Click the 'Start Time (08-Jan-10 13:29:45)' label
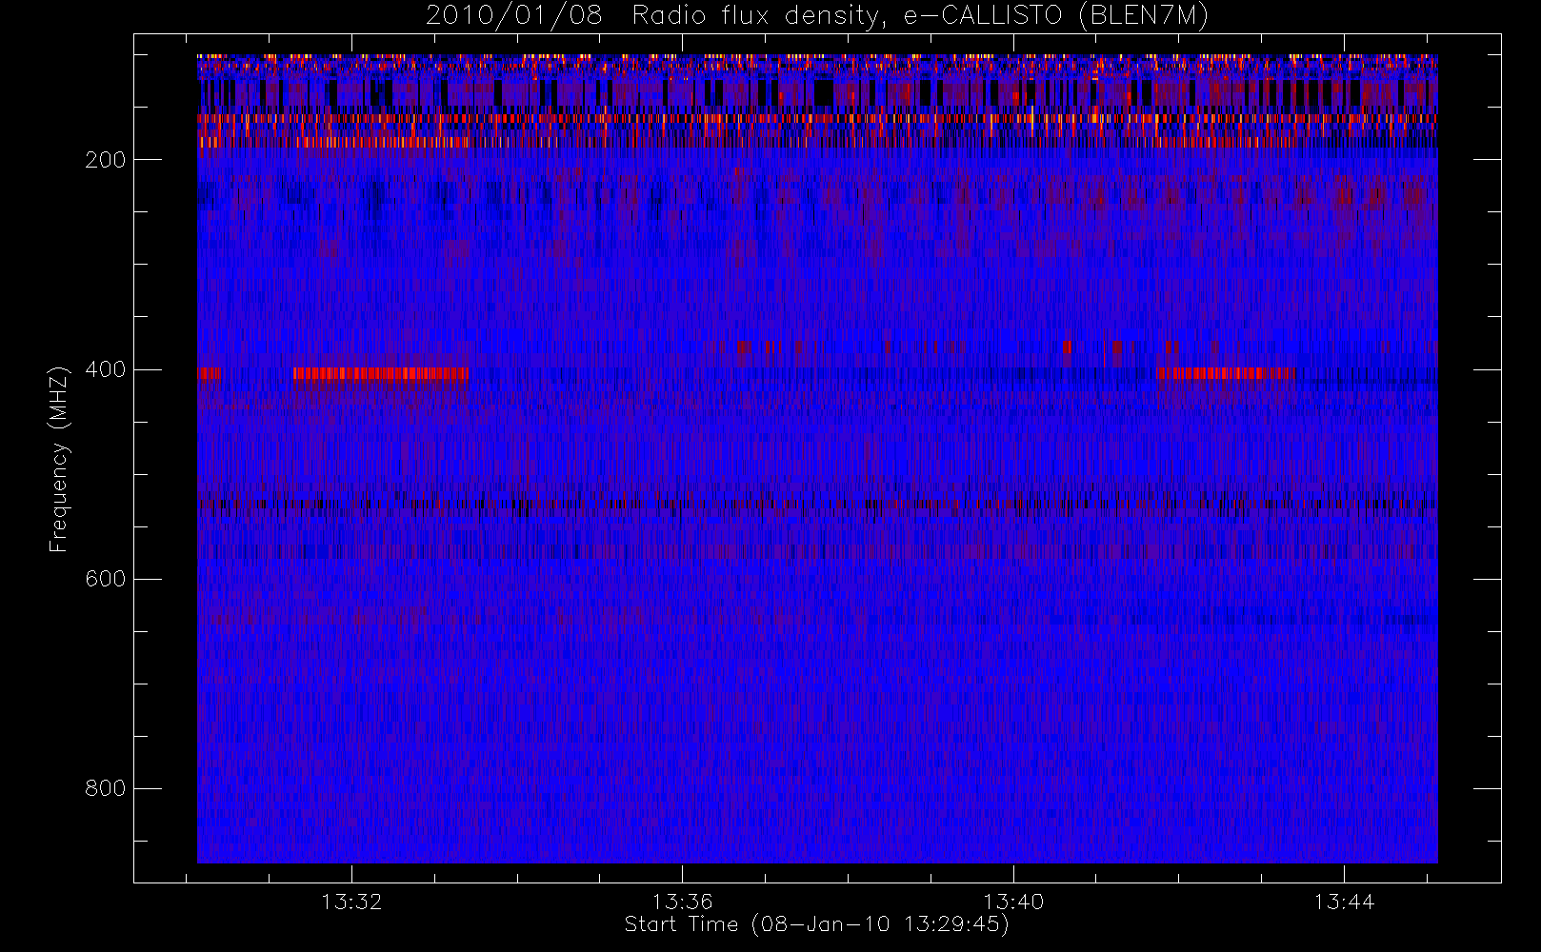This screenshot has width=1541, height=952. pos(816,924)
